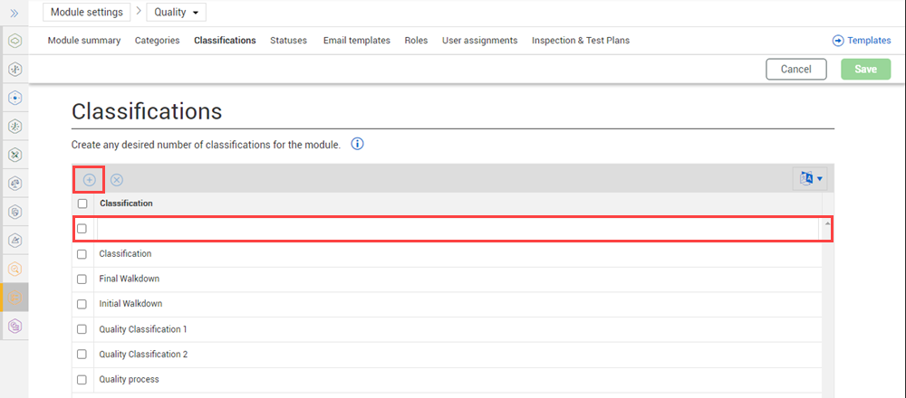
Task: Check the Quality Classification 2 checkbox
Action: 82,355
